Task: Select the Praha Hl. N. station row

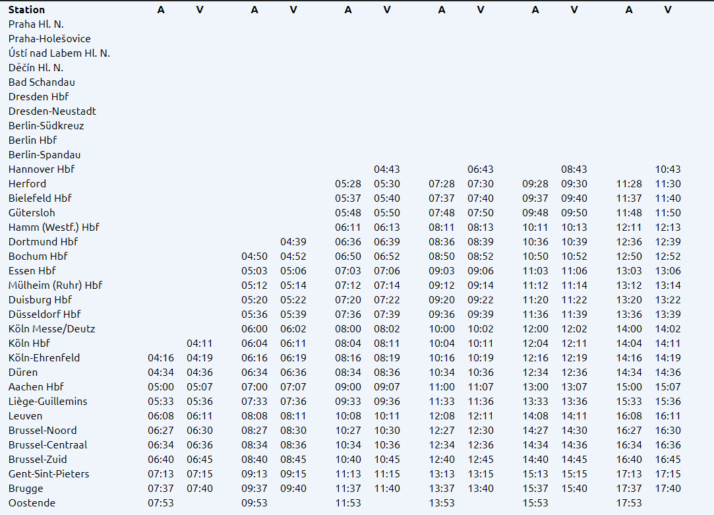Action: pyautogui.click(x=36, y=24)
